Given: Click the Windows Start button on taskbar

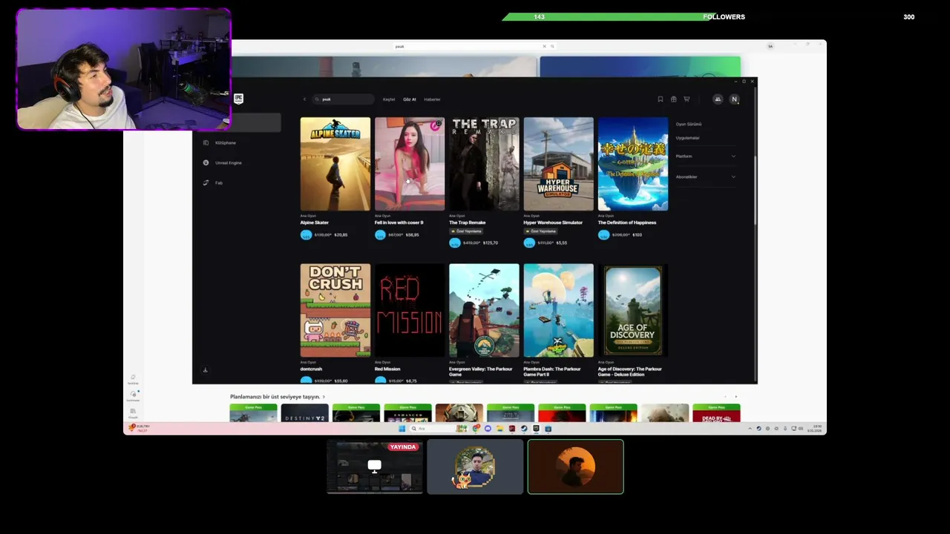Looking at the screenshot, I should [x=402, y=429].
